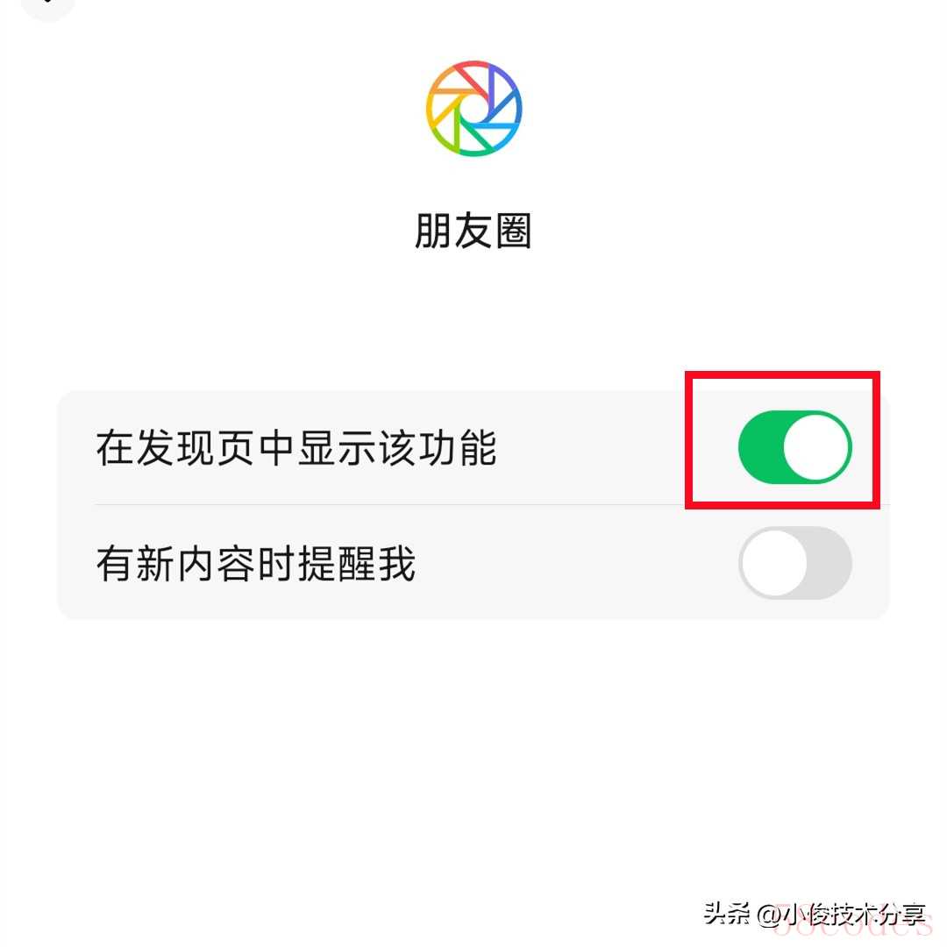Click white knob of the gray toggle
The image size is (947, 947).
[775, 563]
